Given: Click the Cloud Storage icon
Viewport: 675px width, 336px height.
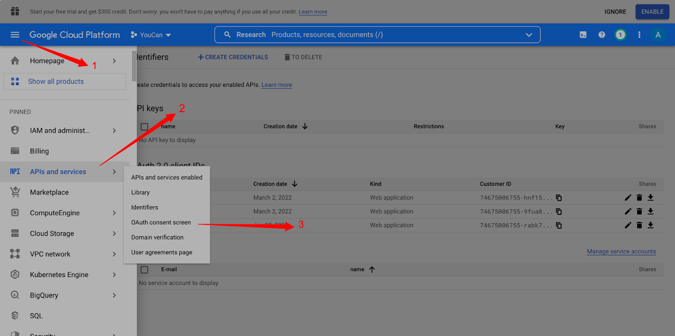Looking at the screenshot, I should [15, 233].
